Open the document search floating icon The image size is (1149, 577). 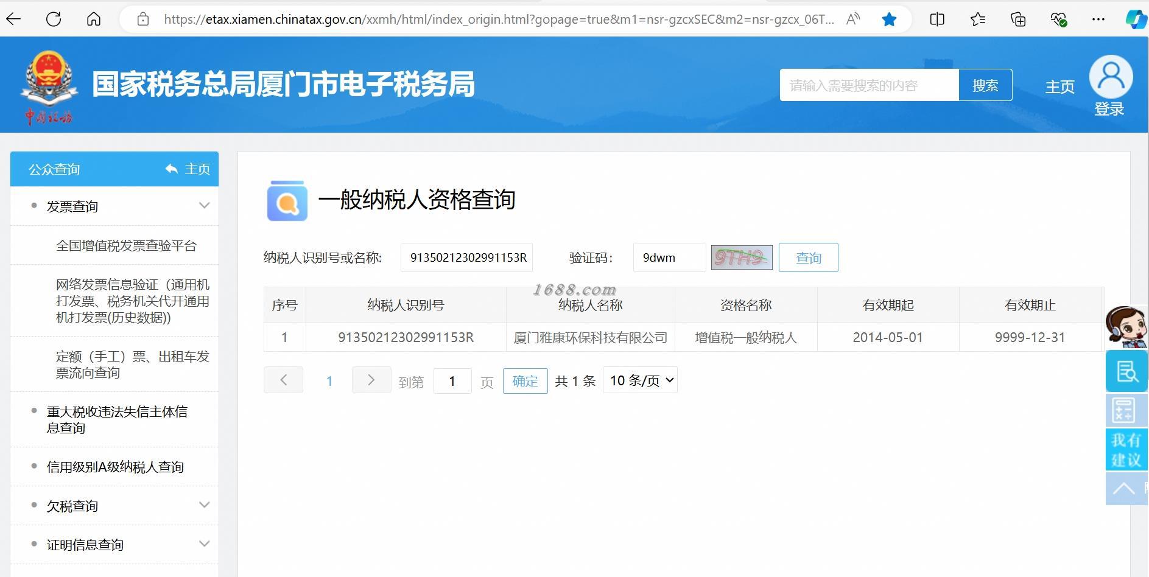(1126, 371)
